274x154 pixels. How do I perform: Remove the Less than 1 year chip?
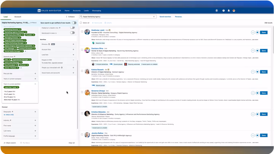point(18,87)
